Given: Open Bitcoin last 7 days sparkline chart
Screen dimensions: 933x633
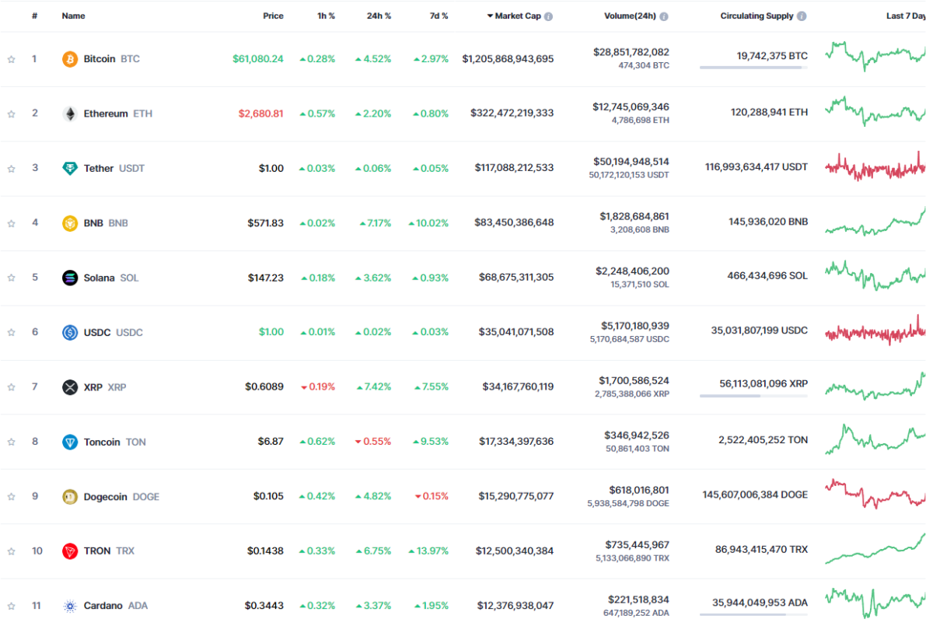Looking at the screenshot, I should point(875,55).
